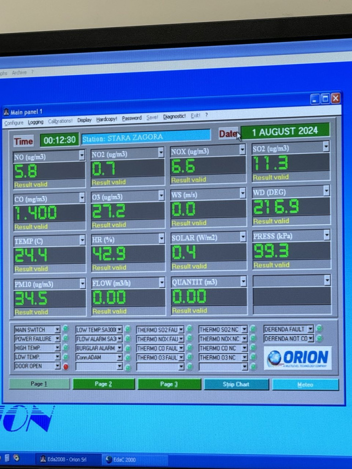
Task: Toggle the HIGH TEMP. indicator light
Action: pyautogui.click(x=66, y=348)
